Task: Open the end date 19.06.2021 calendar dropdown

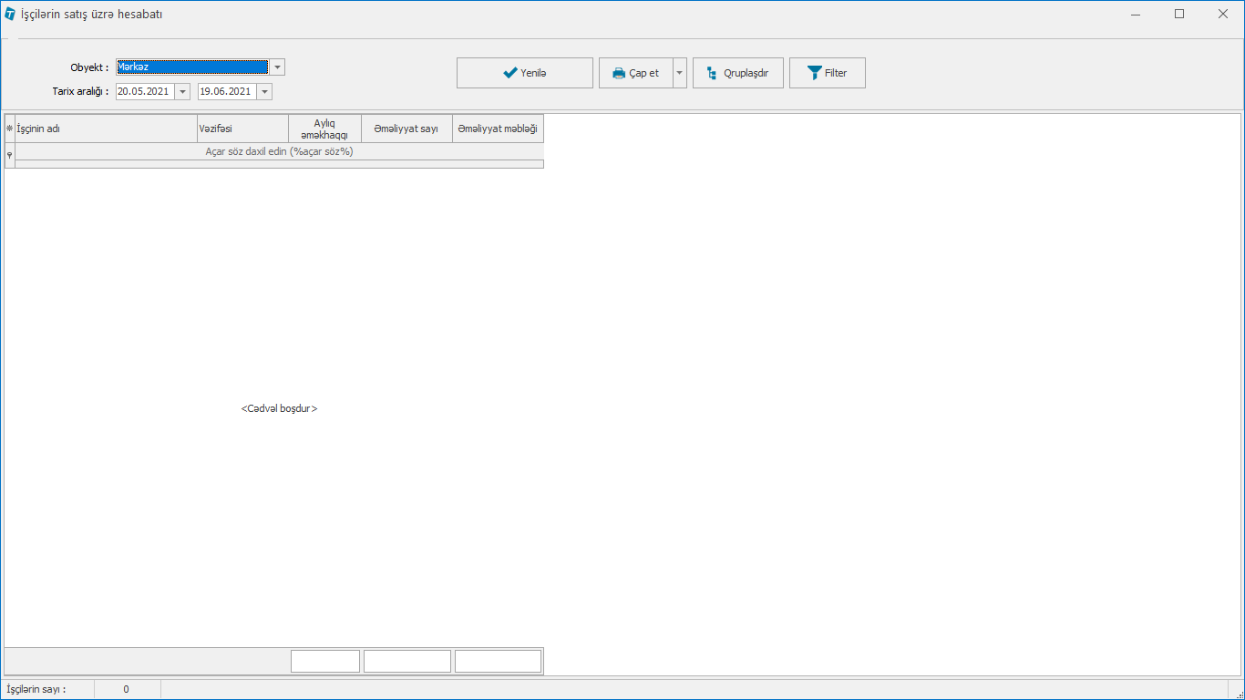Action: pos(264,92)
